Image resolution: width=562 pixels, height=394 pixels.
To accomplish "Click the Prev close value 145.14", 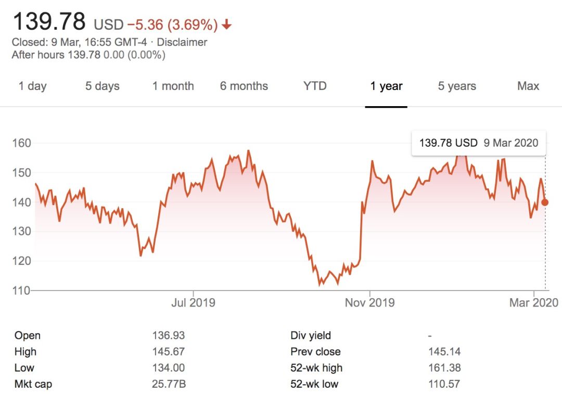I will pos(444,352).
